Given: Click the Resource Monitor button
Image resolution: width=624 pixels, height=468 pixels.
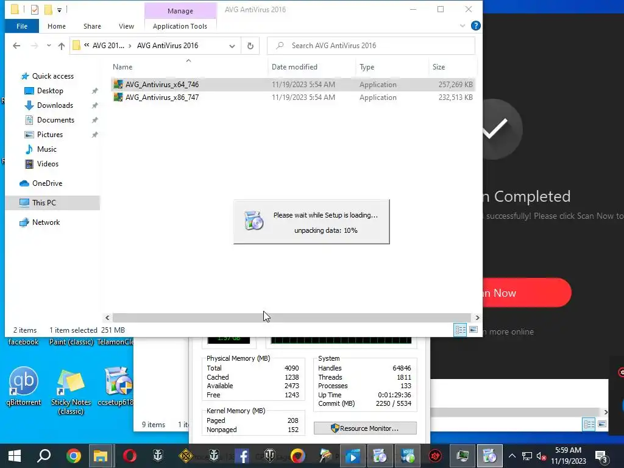Looking at the screenshot, I should pos(365,428).
